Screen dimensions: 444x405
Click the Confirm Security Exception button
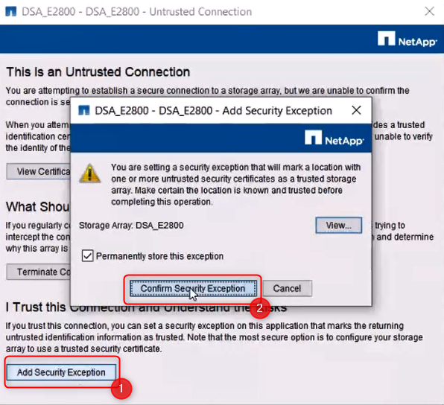(x=193, y=288)
